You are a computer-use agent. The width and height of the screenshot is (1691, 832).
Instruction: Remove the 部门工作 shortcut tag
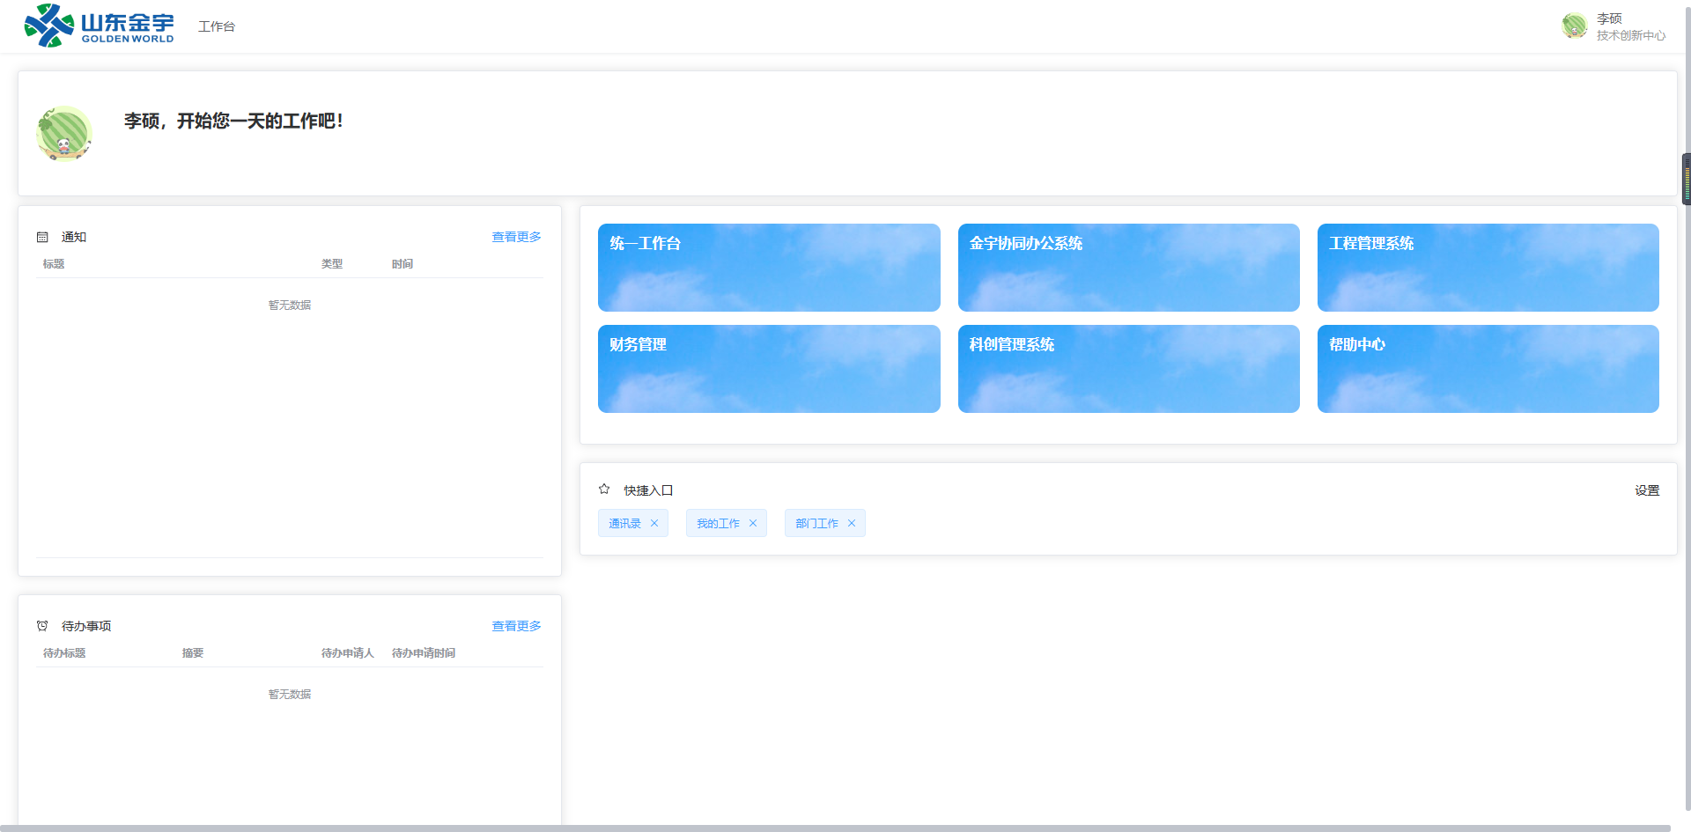tap(852, 523)
